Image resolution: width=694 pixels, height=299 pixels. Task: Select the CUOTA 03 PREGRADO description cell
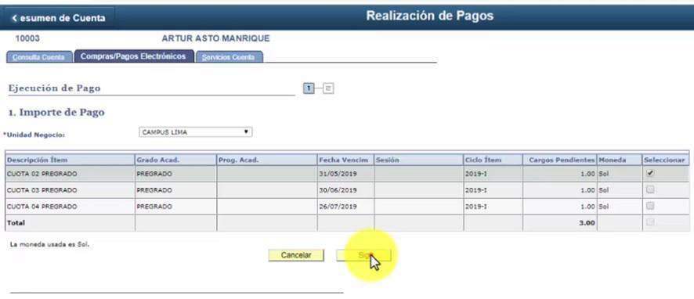70,190
